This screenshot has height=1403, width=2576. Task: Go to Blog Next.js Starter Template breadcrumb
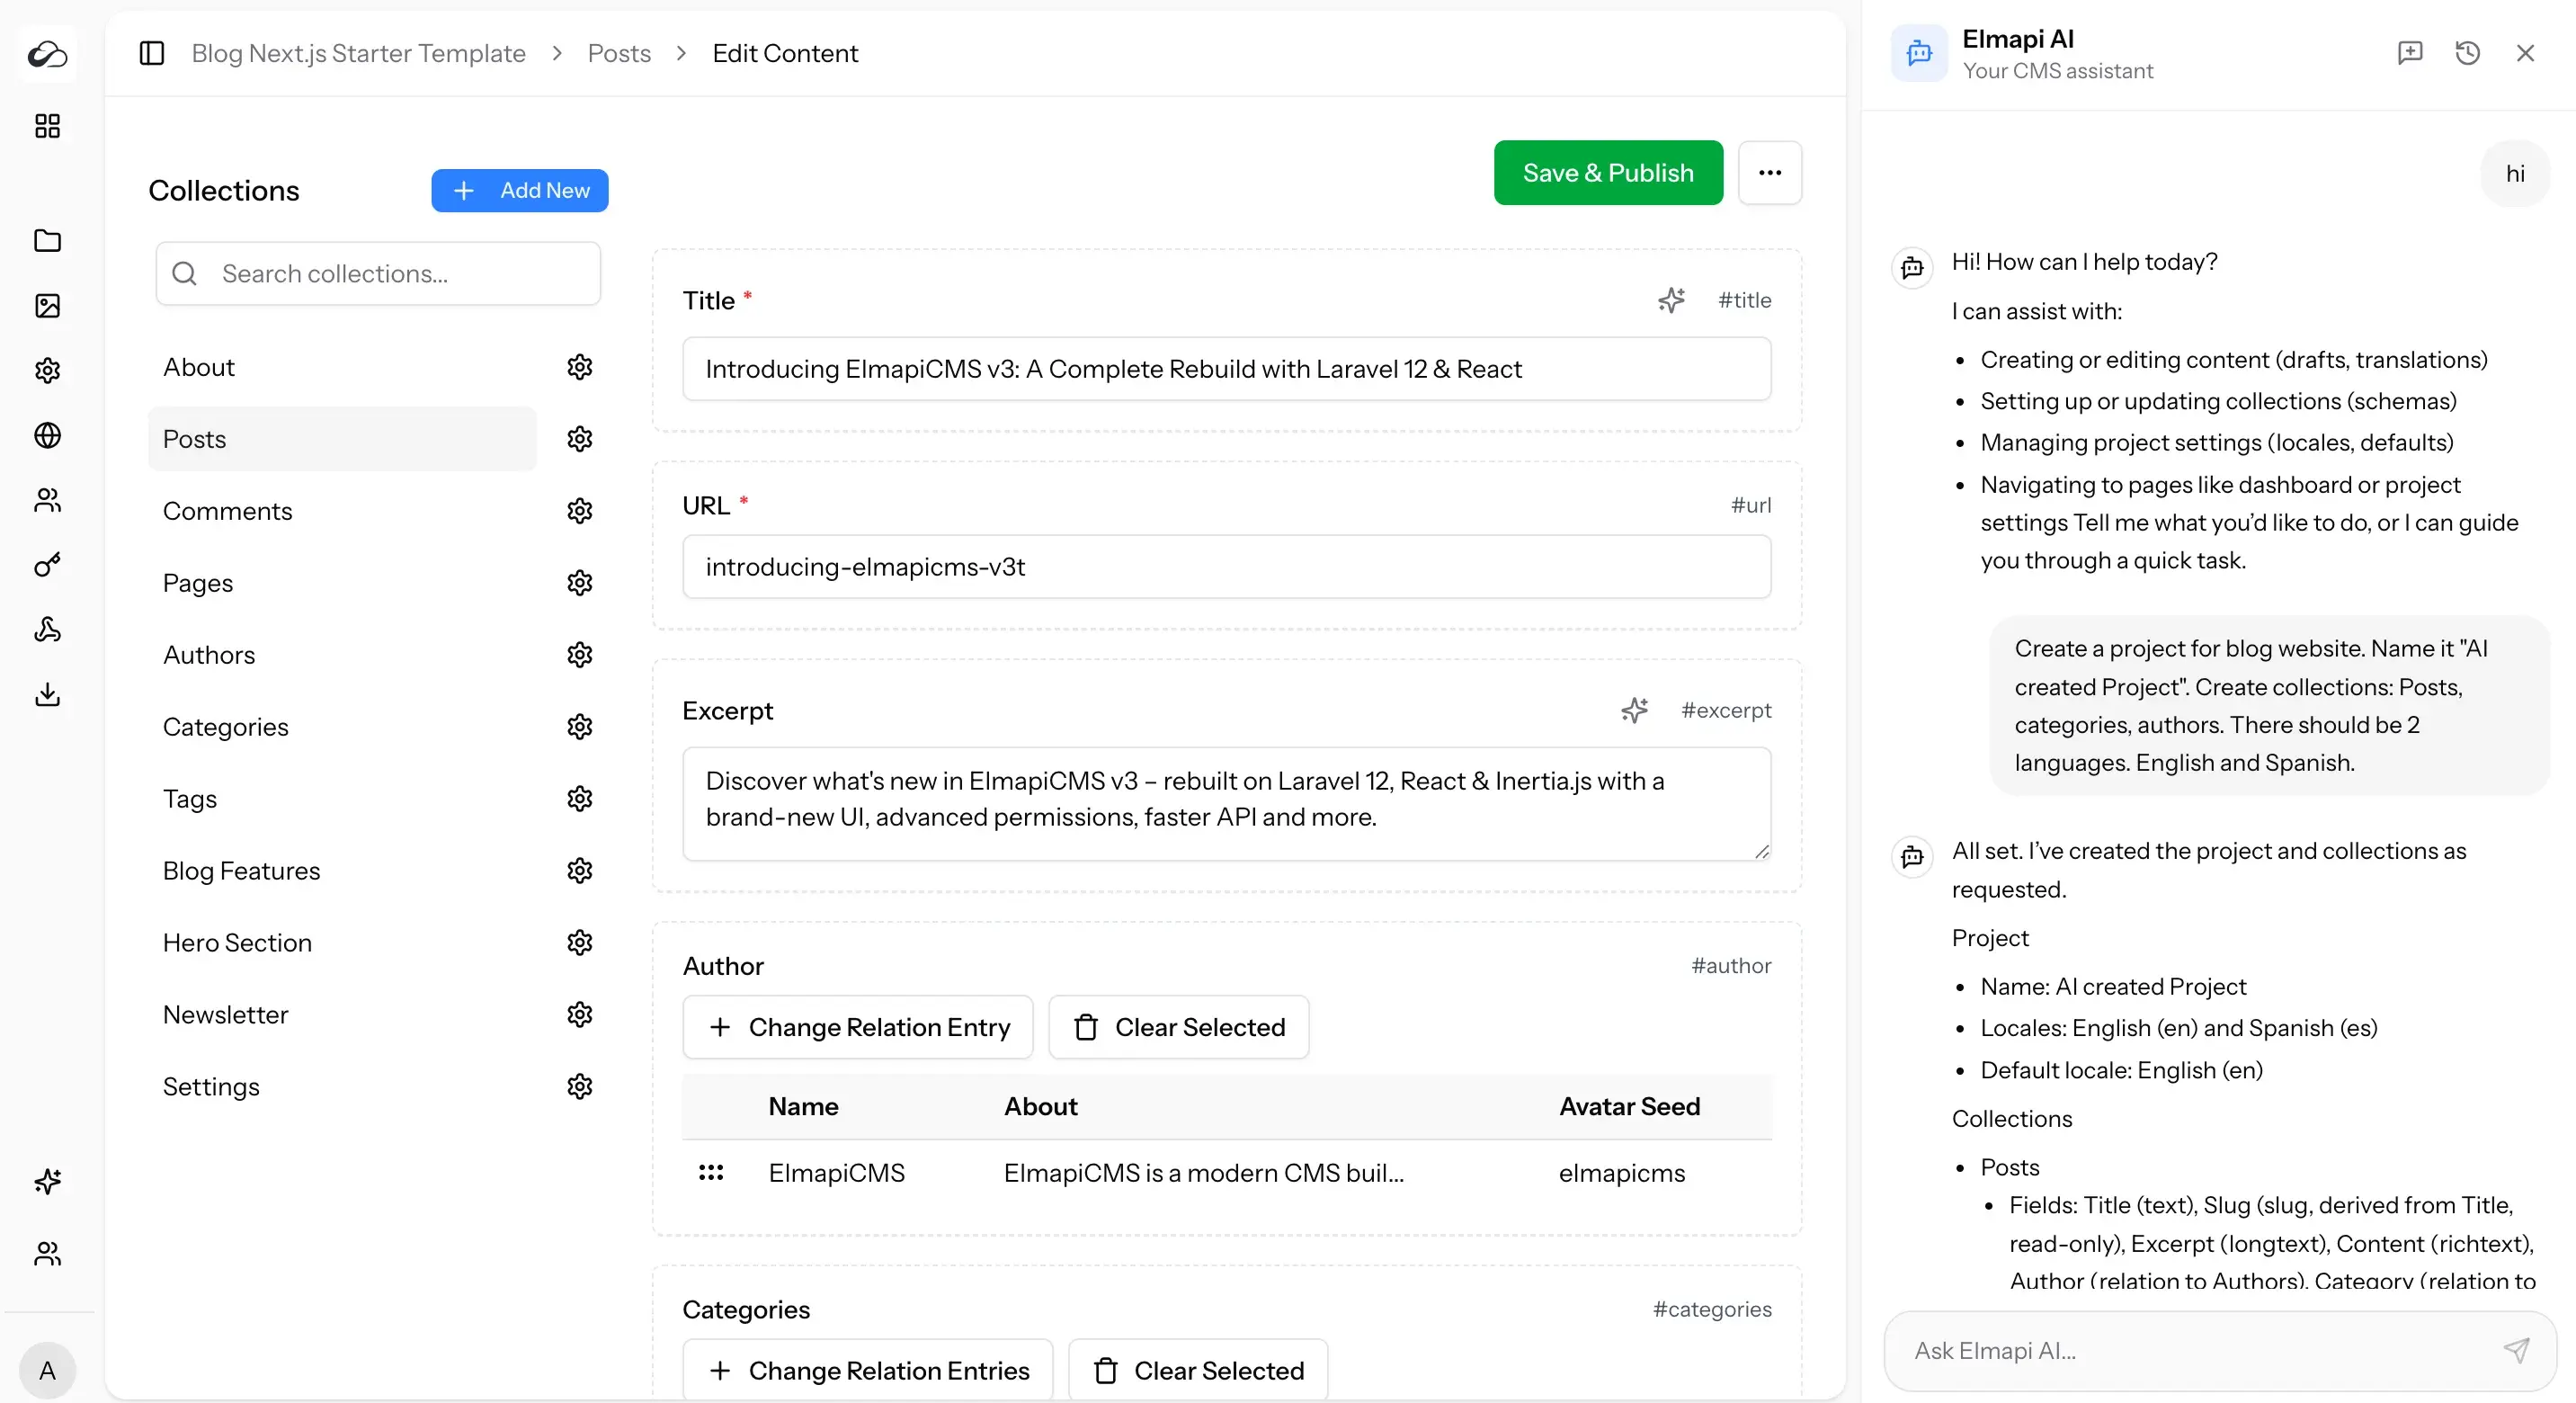[358, 53]
